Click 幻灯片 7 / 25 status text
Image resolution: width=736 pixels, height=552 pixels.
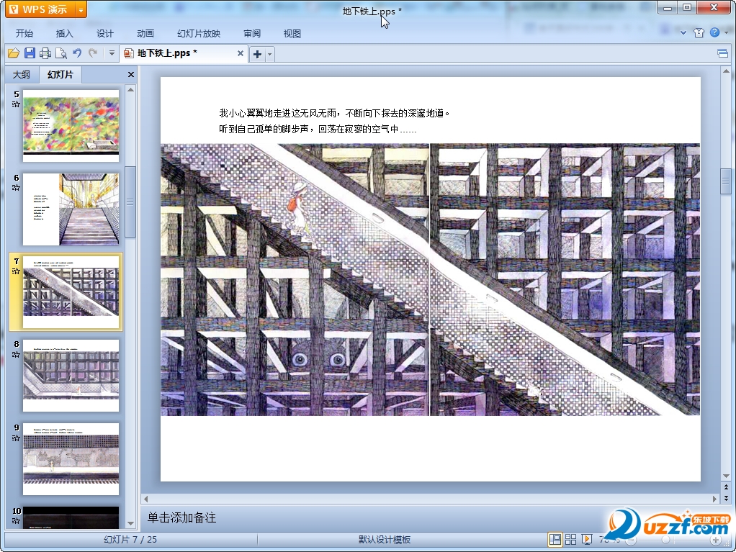130,540
